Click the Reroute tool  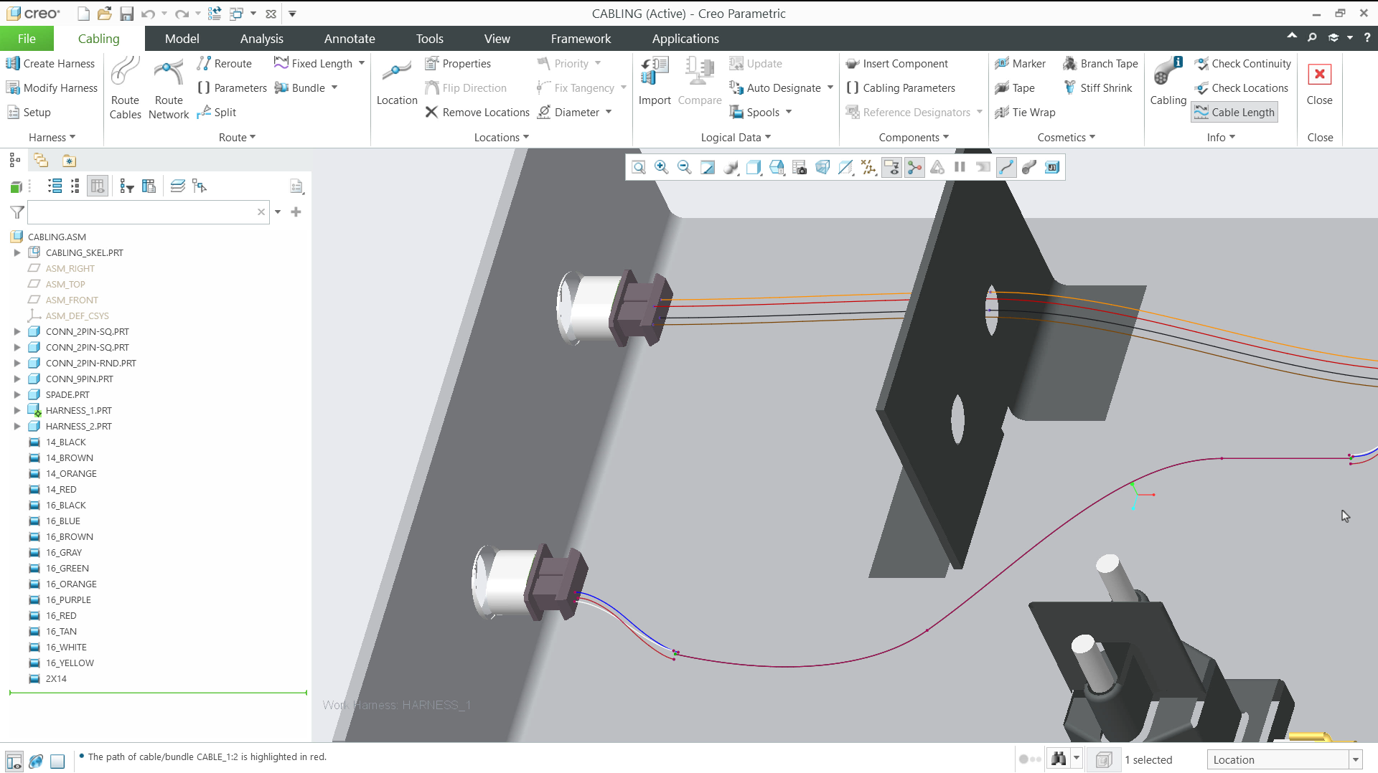224,63
